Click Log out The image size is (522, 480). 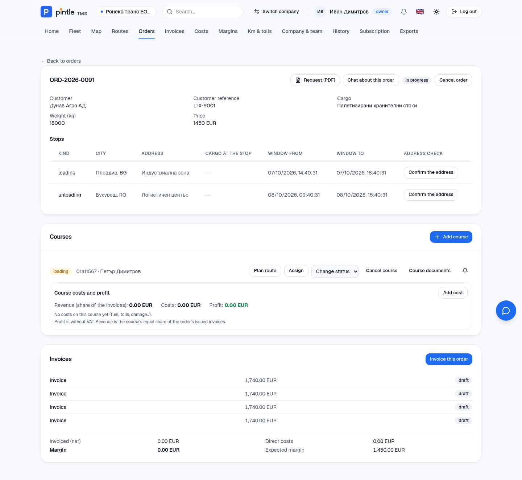click(464, 12)
